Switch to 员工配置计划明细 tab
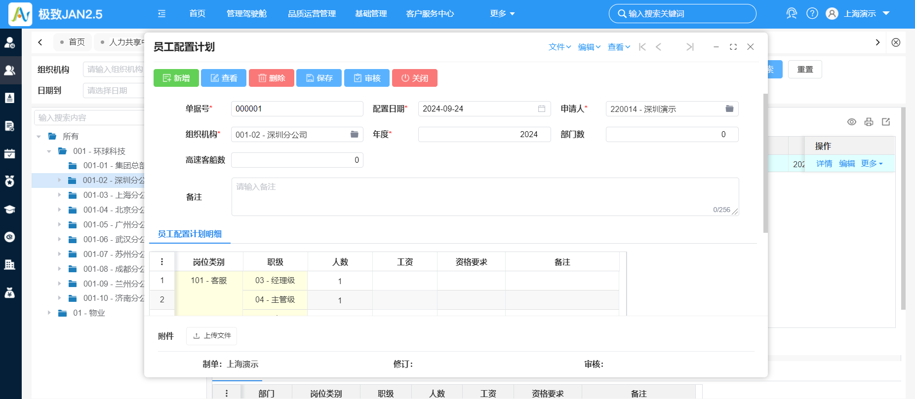915x399 pixels. (190, 234)
